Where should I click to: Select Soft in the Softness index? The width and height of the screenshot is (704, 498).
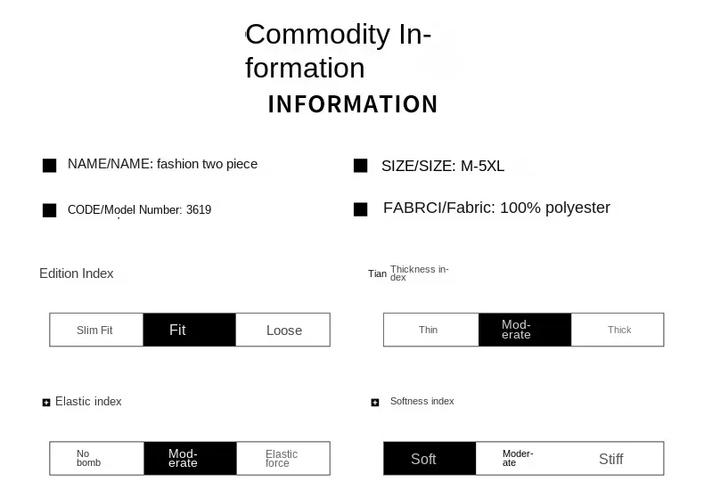[x=430, y=459]
